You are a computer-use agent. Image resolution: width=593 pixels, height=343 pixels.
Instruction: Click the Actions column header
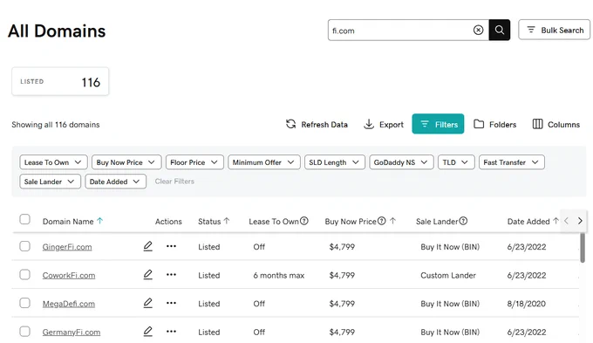pos(168,222)
